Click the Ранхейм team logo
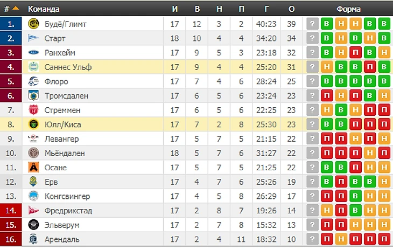This screenshot has height=250, width=393. [x=33, y=52]
